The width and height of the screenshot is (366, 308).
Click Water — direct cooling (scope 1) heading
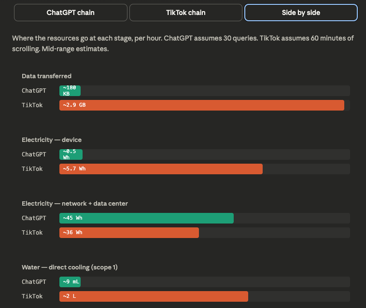[x=70, y=267]
